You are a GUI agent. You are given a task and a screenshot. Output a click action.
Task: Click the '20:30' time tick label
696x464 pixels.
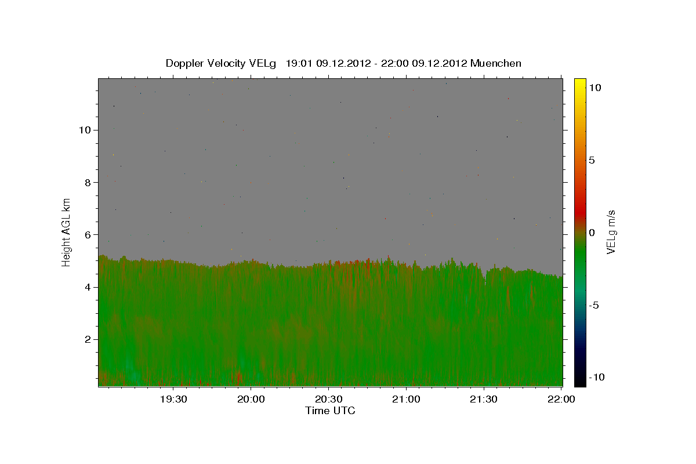tap(328, 399)
